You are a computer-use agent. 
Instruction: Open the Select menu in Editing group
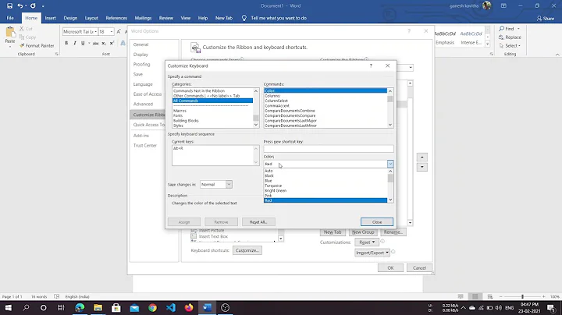510,46
